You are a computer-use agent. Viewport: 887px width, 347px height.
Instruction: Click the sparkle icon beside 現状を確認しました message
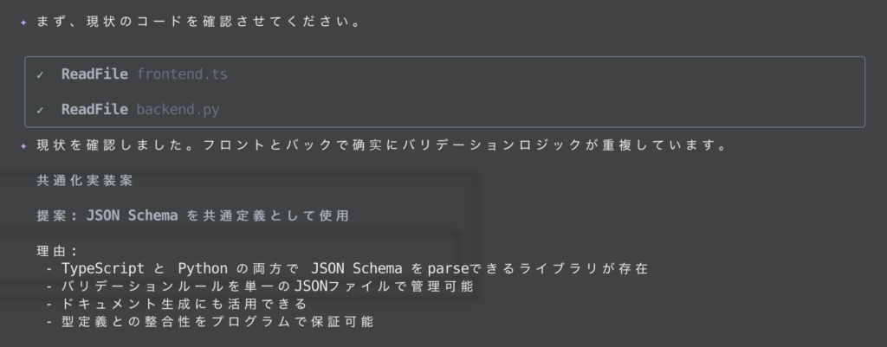[x=23, y=146]
